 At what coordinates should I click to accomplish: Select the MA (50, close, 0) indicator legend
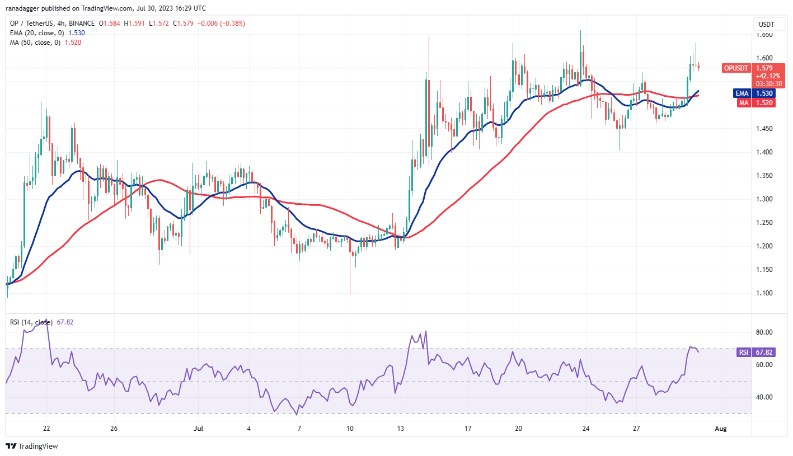[34, 43]
